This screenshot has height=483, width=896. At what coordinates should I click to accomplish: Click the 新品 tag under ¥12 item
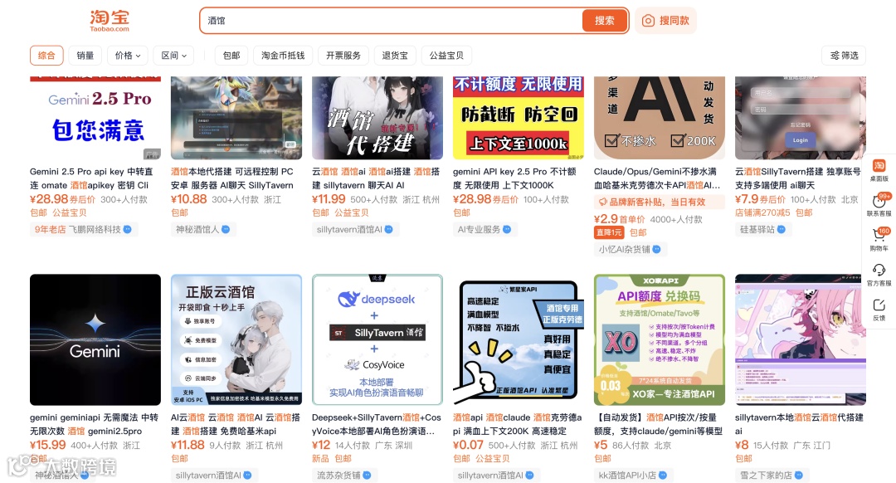[320, 458]
